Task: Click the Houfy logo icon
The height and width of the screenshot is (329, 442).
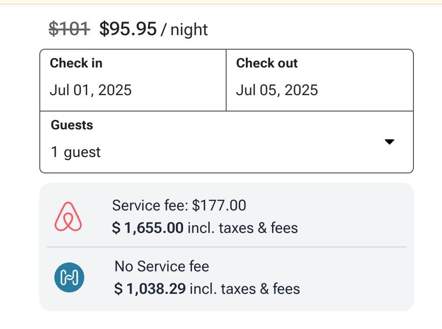Action: pyautogui.click(x=69, y=277)
